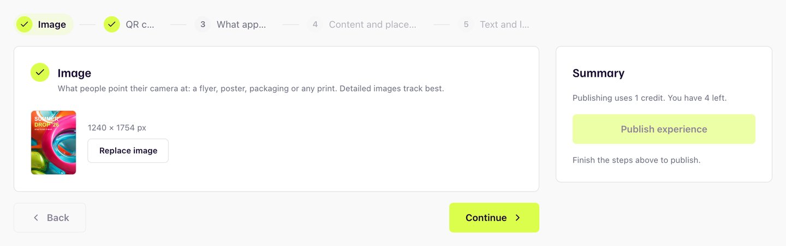The width and height of the screenshot is (786, 246).
Task: Open the What app... step
Action: click(x=231, y=24)
